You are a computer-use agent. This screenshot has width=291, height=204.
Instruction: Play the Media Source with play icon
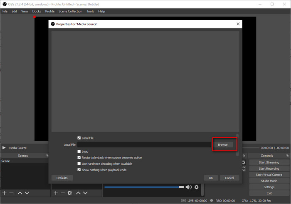tap(4, 148)
